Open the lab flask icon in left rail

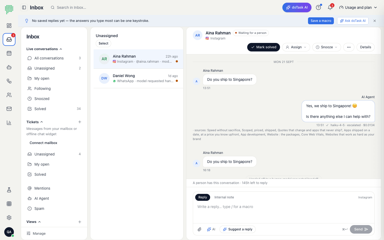[x=9, y=190]
